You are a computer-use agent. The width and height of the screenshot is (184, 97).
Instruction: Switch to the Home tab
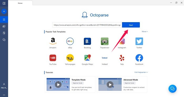pos(20,3)
